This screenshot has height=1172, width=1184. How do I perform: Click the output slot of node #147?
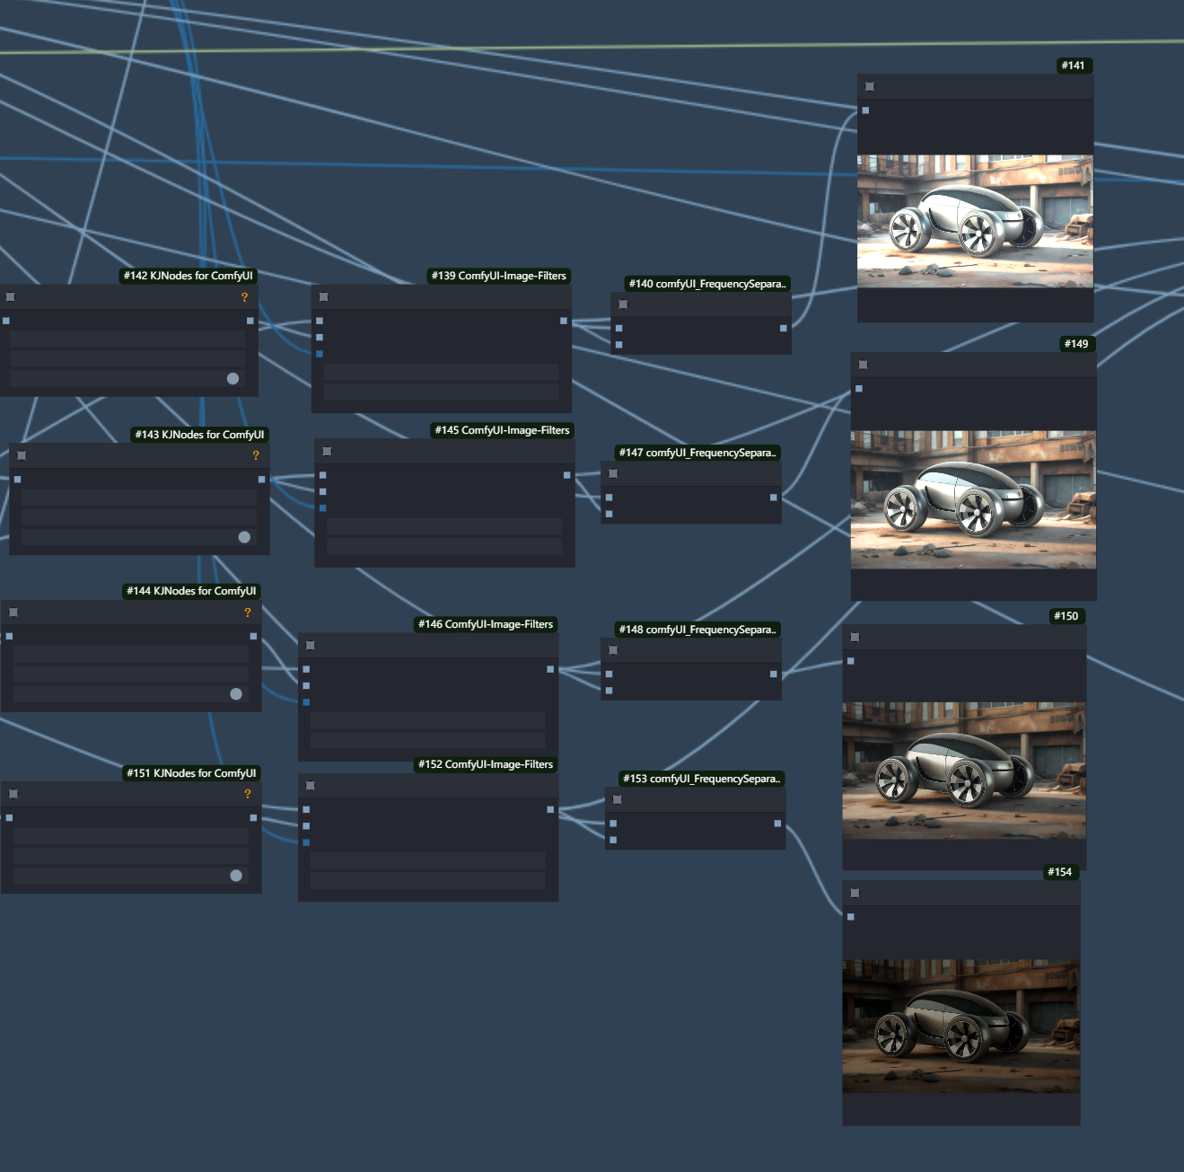click(774, 498)
